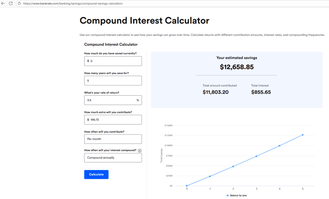Screen dimensions: 329x199
Task: Click the estimated savings total $12,658.85
Action: tap(236, 67)
